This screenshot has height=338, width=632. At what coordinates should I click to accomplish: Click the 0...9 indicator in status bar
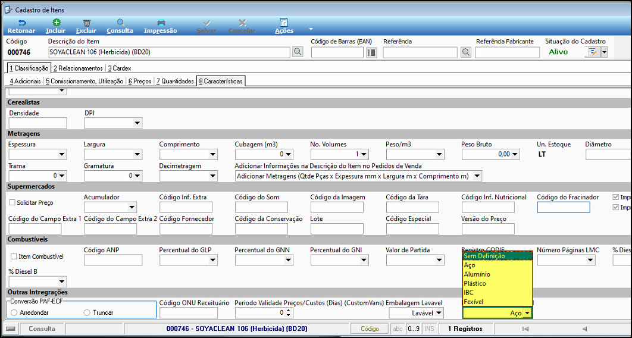coord(413,328)
